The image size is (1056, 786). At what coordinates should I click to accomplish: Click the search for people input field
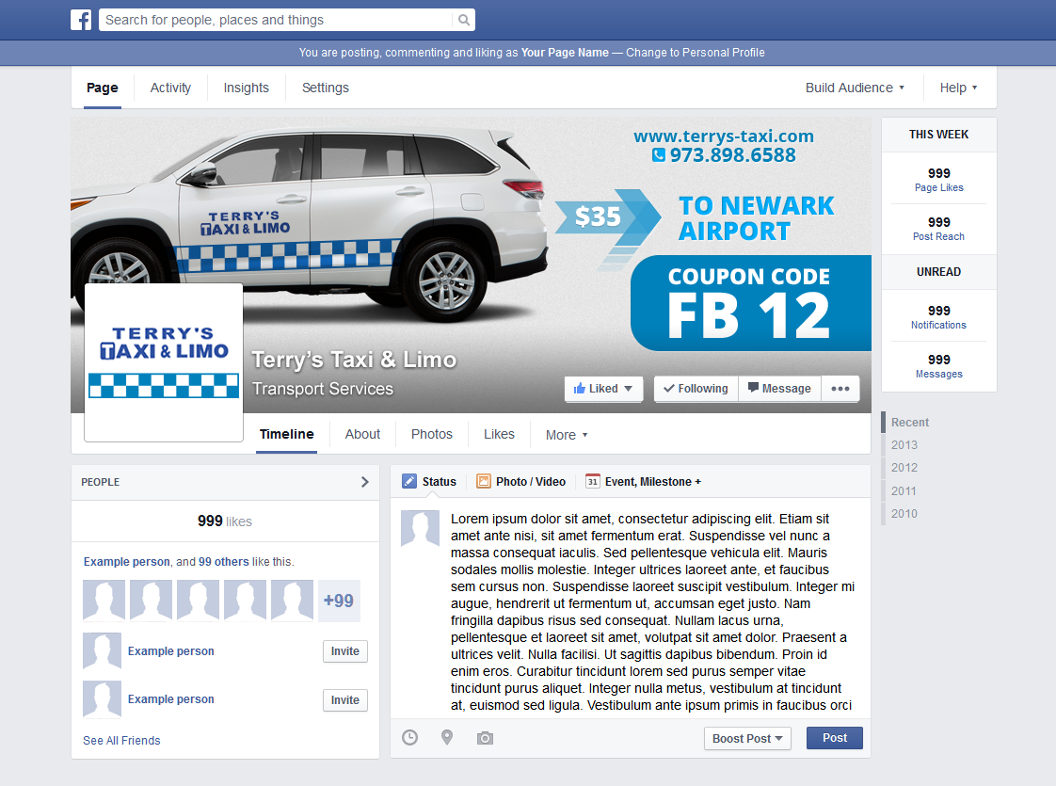273,19
